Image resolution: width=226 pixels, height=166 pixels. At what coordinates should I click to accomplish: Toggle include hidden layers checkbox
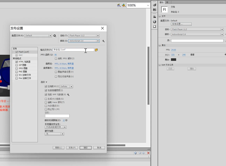(x=46, y=91)
